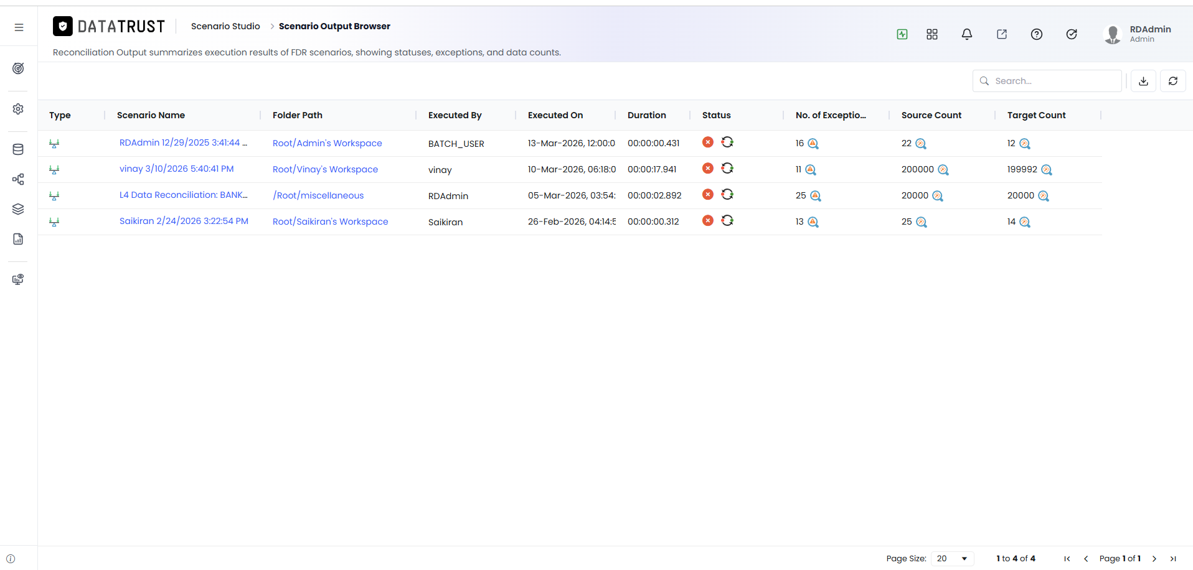Open /Root/miscellaneous folder path
This screenshot has width=1193, height=570.
[318, 195]
